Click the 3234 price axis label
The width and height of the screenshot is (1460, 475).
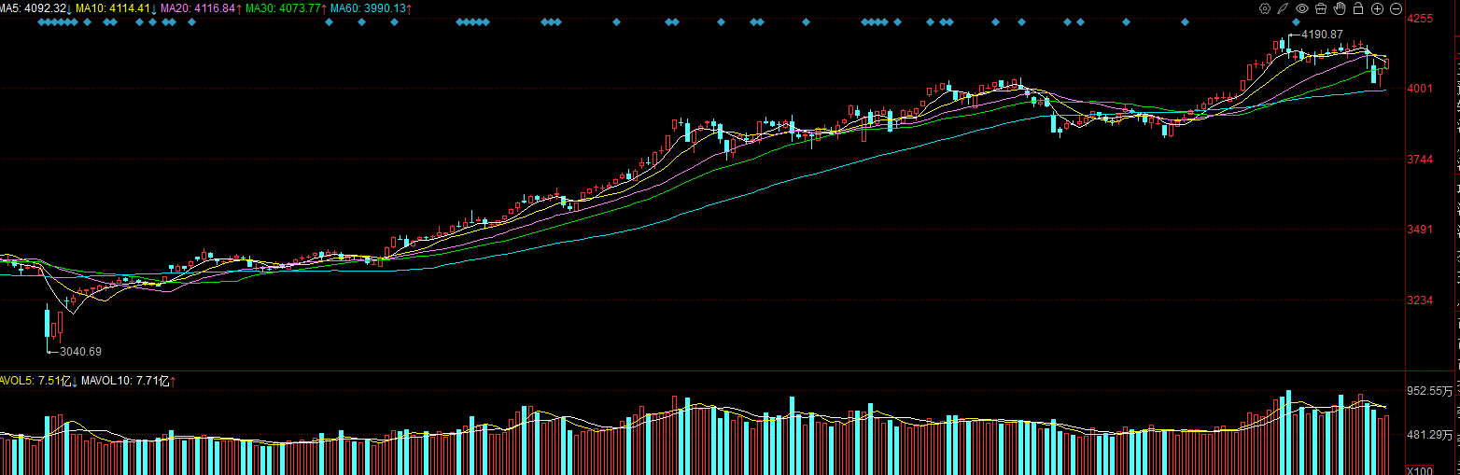coord(1420,300)
